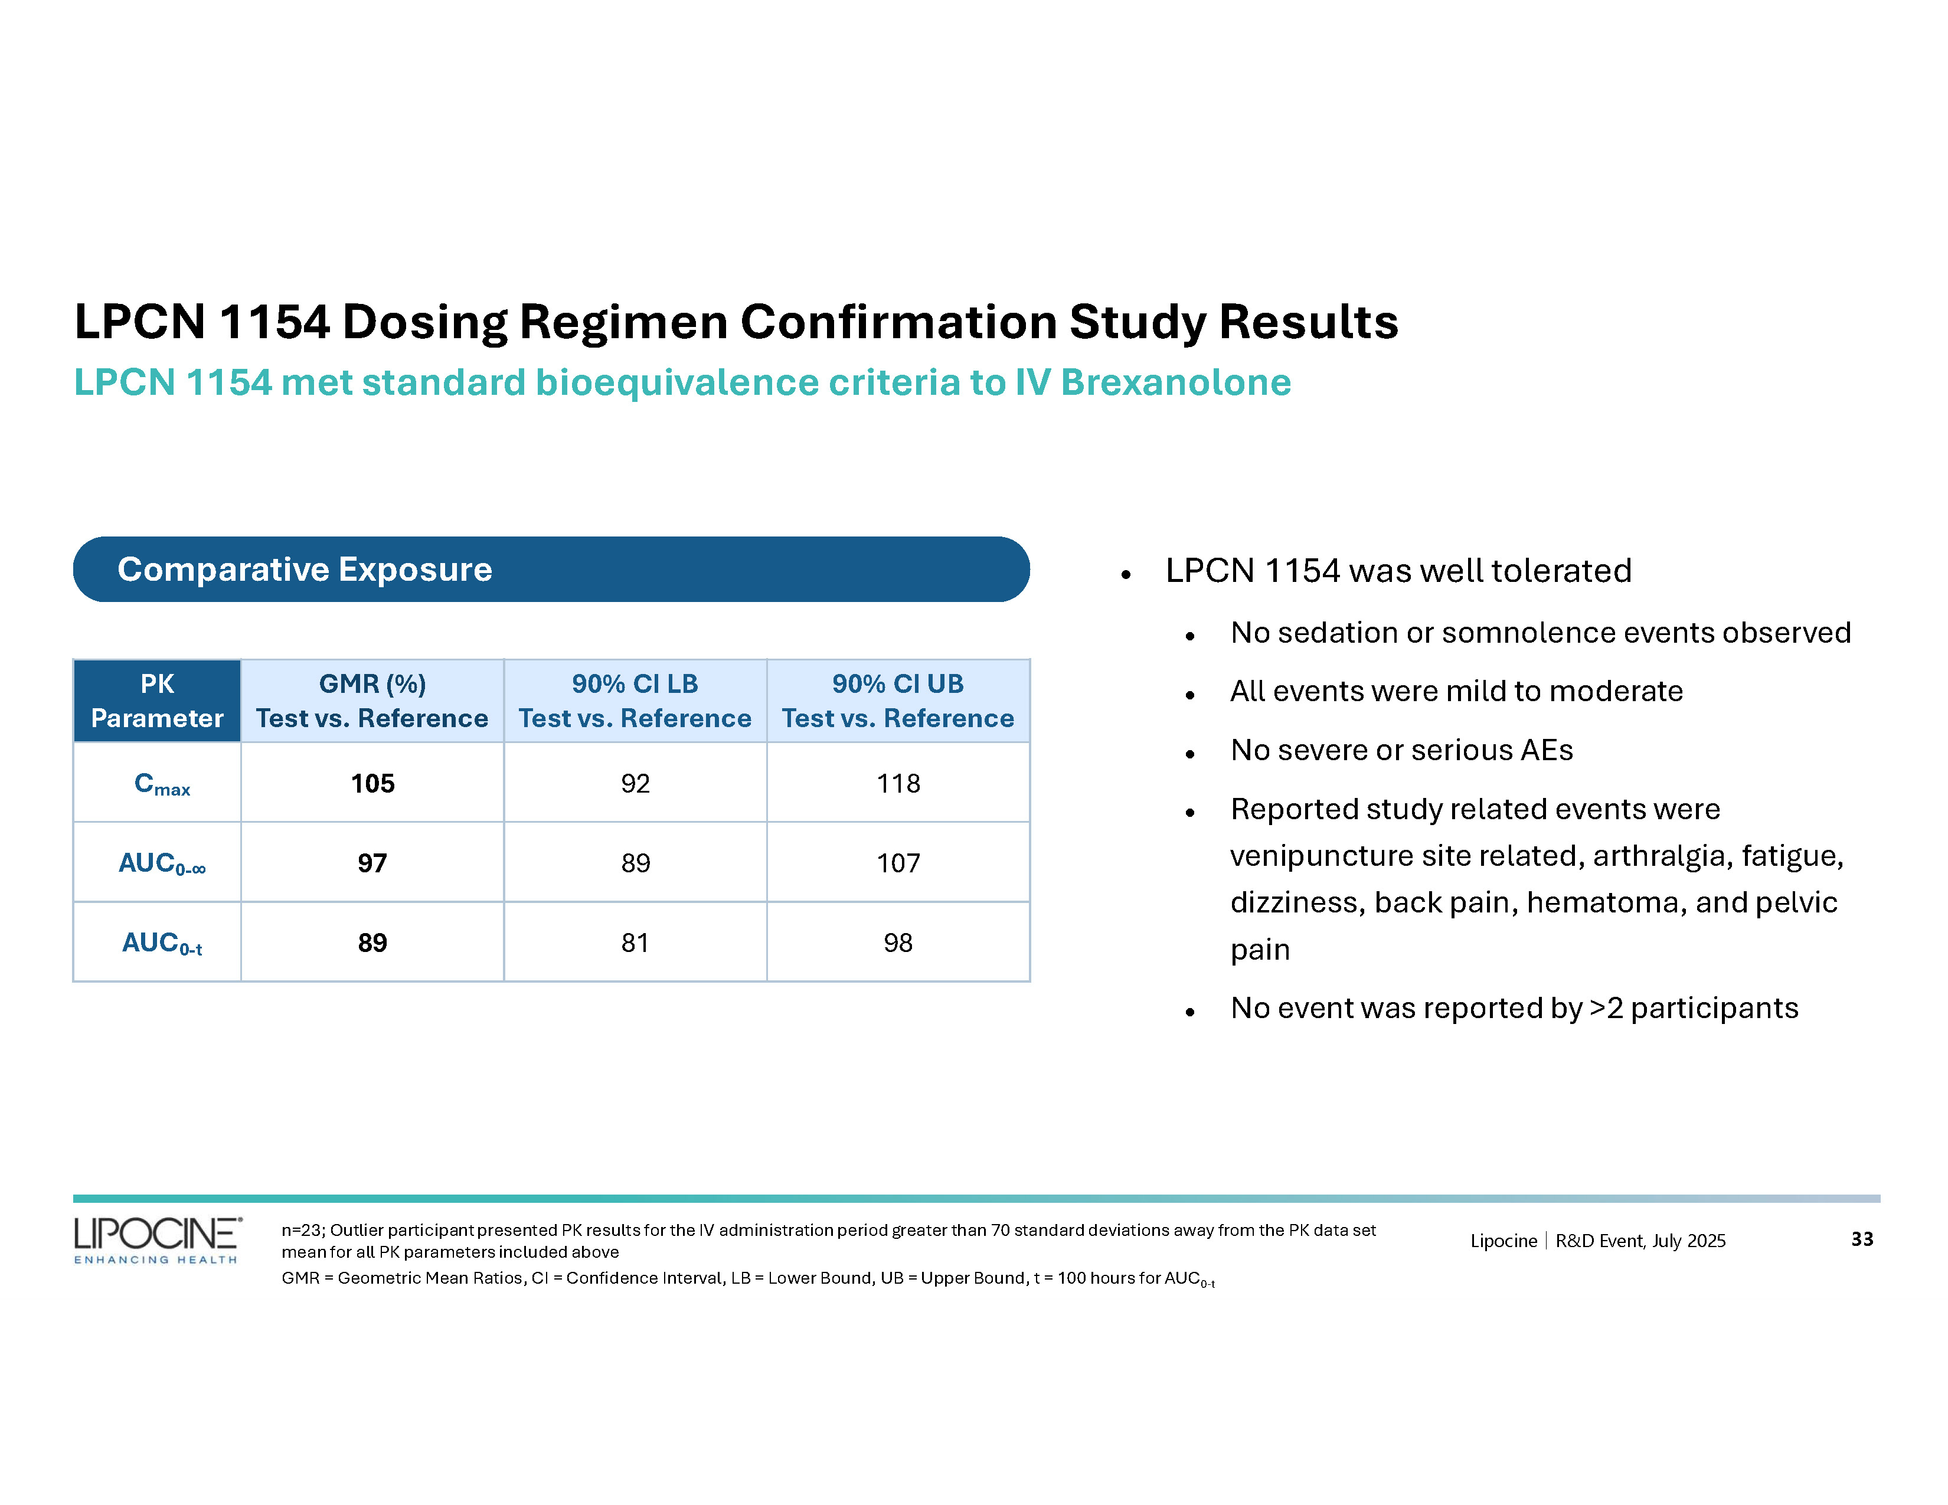Viewport: 1948px width, 1505px height.
Task: Select the value 118 in table
Action: tap(897, 784)
